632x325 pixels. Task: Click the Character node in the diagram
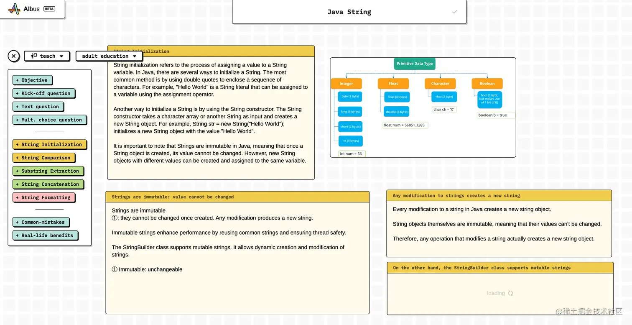click(x=440, y=84)
